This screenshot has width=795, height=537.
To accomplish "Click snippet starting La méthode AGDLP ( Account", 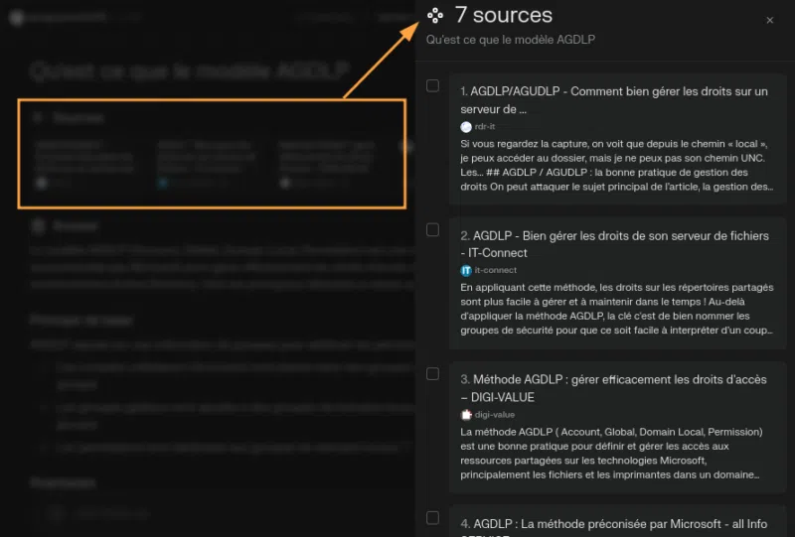I will pos(611,454).
